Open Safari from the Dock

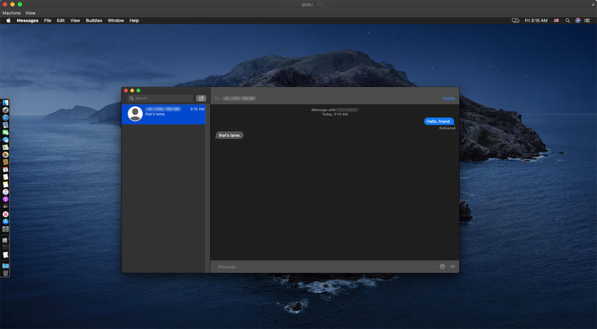pos(5,118)
